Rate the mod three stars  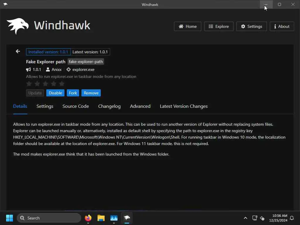[x=45, y=83]
